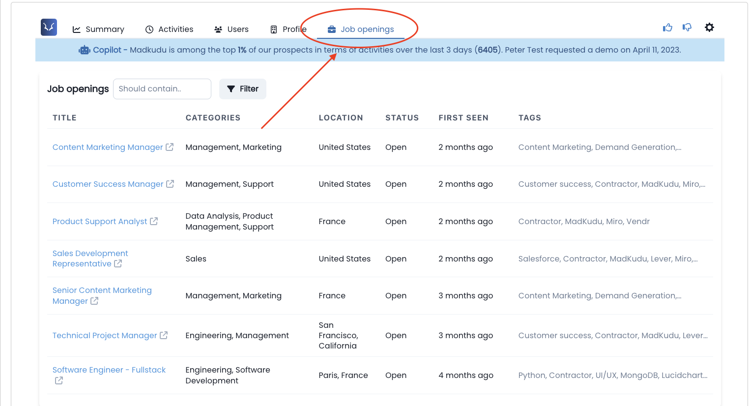
Task: Click the MadKudu logo icon
Action: click(x=49, y=27)
